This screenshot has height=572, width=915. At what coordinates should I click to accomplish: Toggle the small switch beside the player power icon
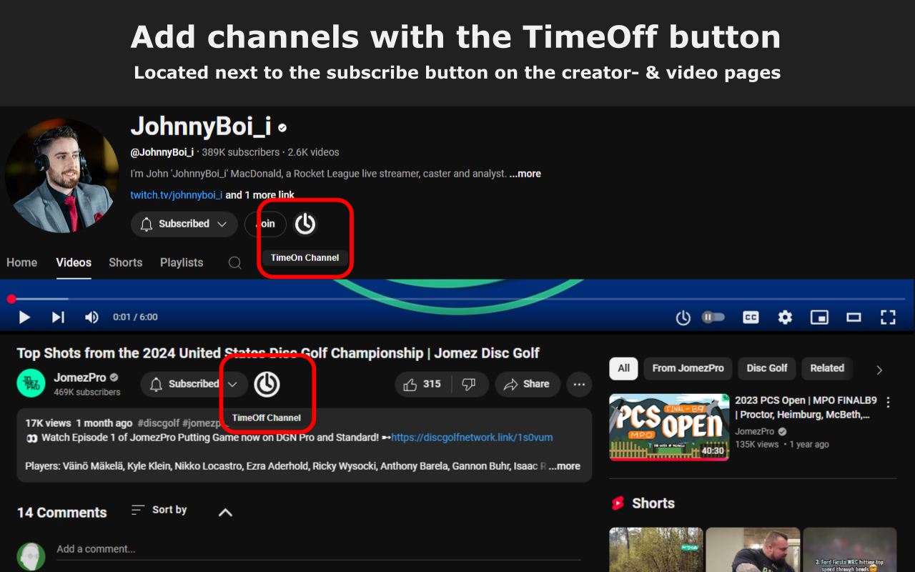point(713,317)
